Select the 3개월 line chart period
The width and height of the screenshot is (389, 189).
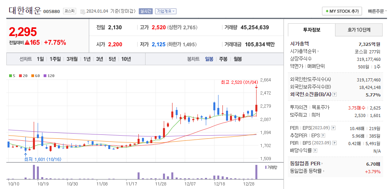(x=72, y=59)
